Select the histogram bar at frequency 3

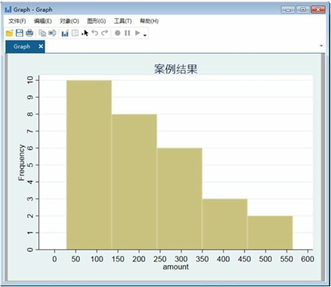[225, 224]
